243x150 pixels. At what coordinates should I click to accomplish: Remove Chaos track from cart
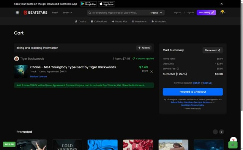[x=151, y=72]
